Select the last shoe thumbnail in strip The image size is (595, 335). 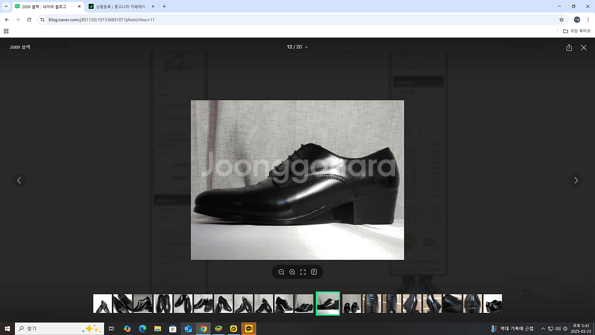click(493, 304)
